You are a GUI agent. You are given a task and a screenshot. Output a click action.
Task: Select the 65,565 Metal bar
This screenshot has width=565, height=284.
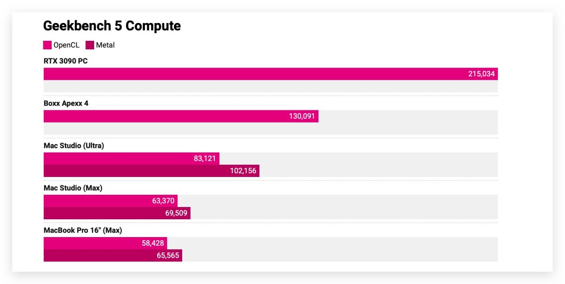(113, 255)
